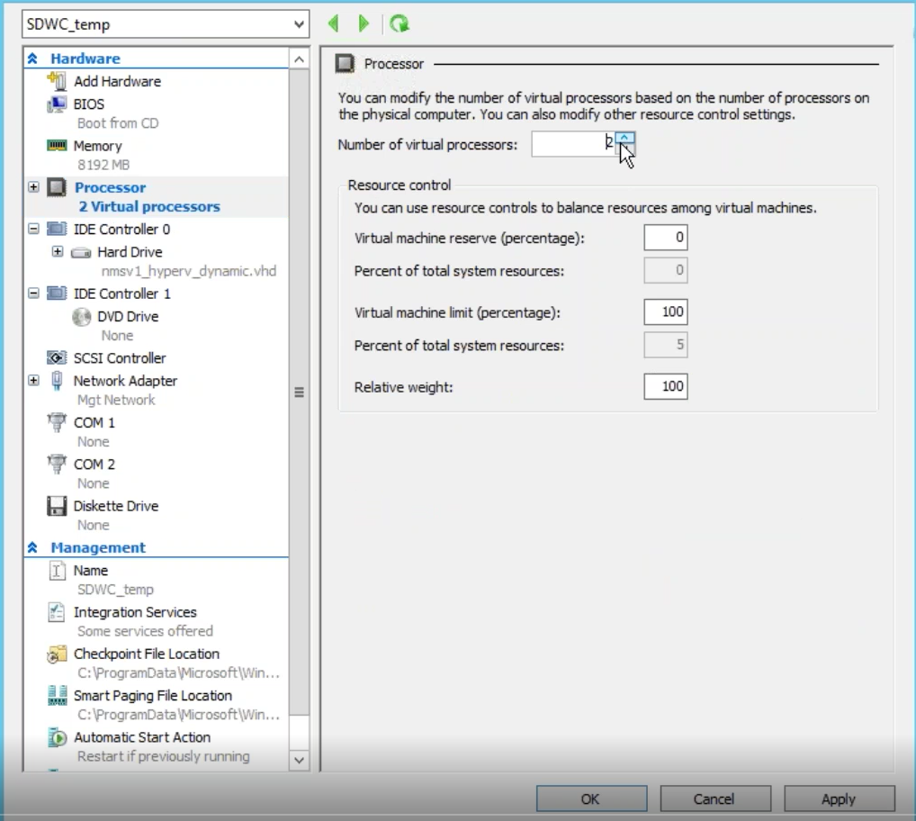Click the Virtual machine reserve percentage field

[x=665, y=238]
